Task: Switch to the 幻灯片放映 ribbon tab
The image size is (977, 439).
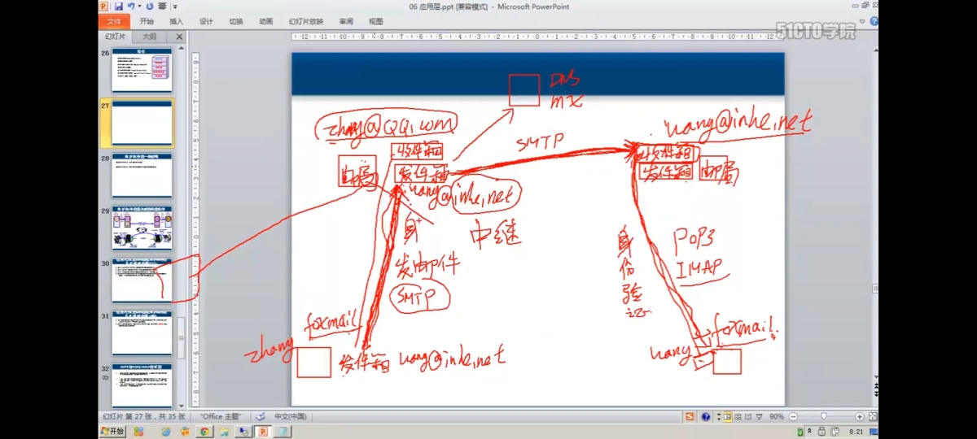Action: pyautogui.click(x=305, y=21)
